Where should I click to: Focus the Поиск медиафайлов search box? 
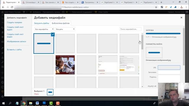[x=131, y=29]
